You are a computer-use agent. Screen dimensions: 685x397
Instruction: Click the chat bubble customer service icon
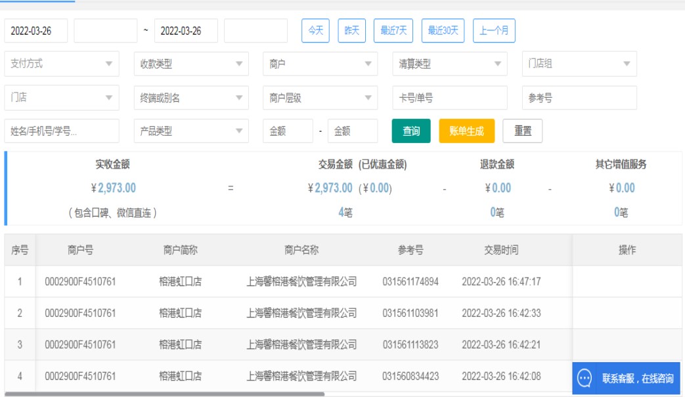(585, 378)
